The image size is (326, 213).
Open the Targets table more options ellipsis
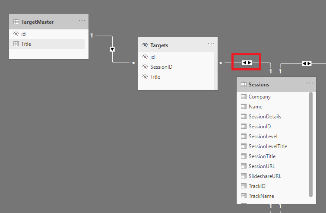[211, 43]
